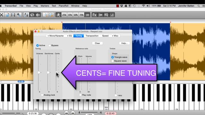Set playback speed to 100

point(87,15)
